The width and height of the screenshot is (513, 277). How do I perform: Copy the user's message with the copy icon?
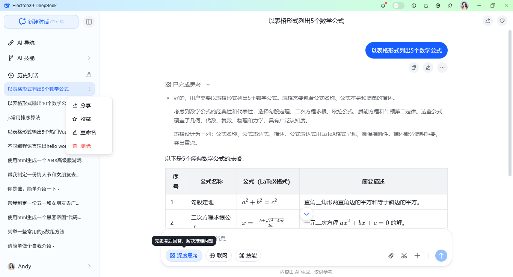413,68
